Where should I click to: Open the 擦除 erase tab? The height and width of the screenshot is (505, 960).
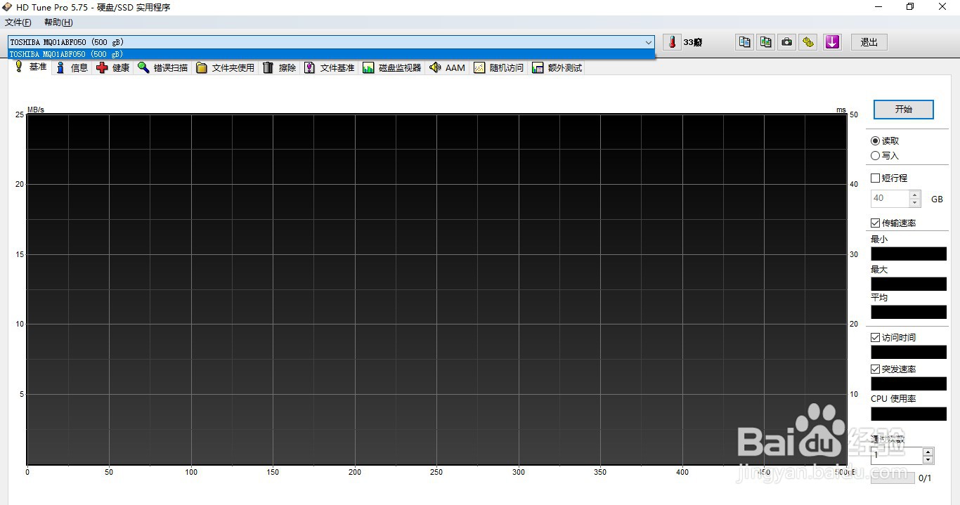click(280, 68)
